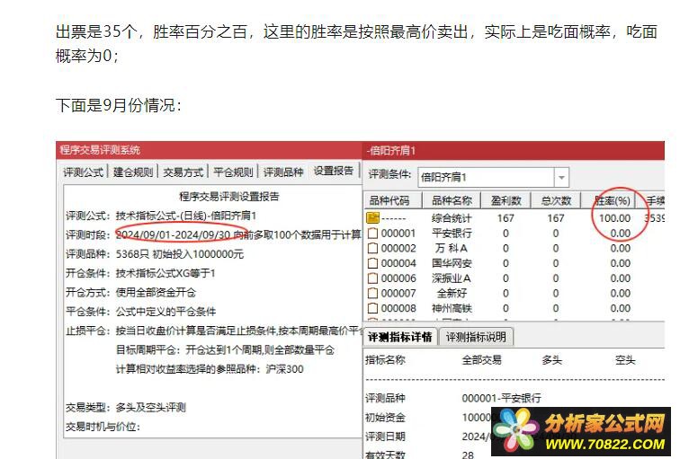Sort by 品种名称 column header
The width and height of the screenshot is (680, 459).
pos(452,200)
